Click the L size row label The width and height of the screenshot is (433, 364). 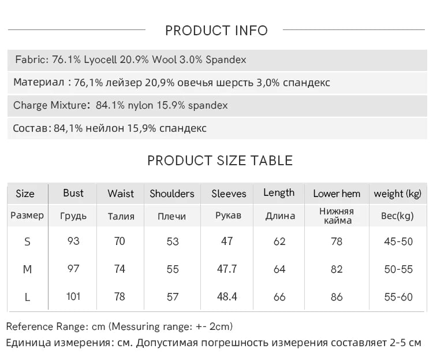click(27, 298)
